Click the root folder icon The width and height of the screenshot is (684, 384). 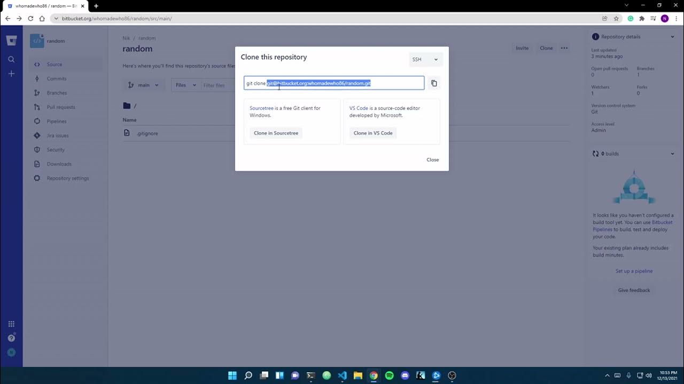pos(127,106)
